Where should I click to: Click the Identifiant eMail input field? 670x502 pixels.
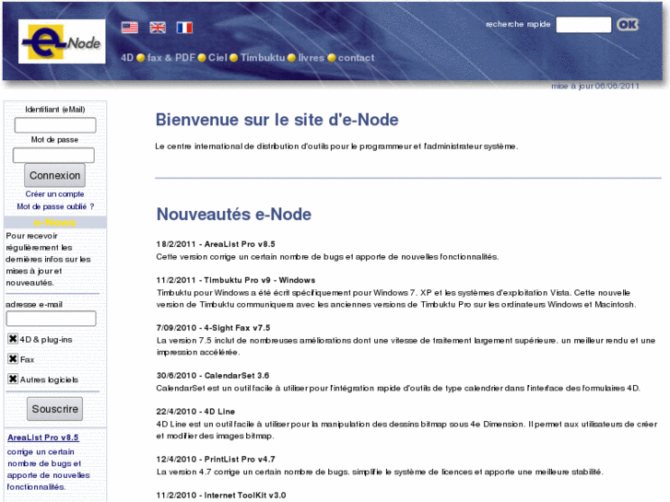(x=55, y=125)
